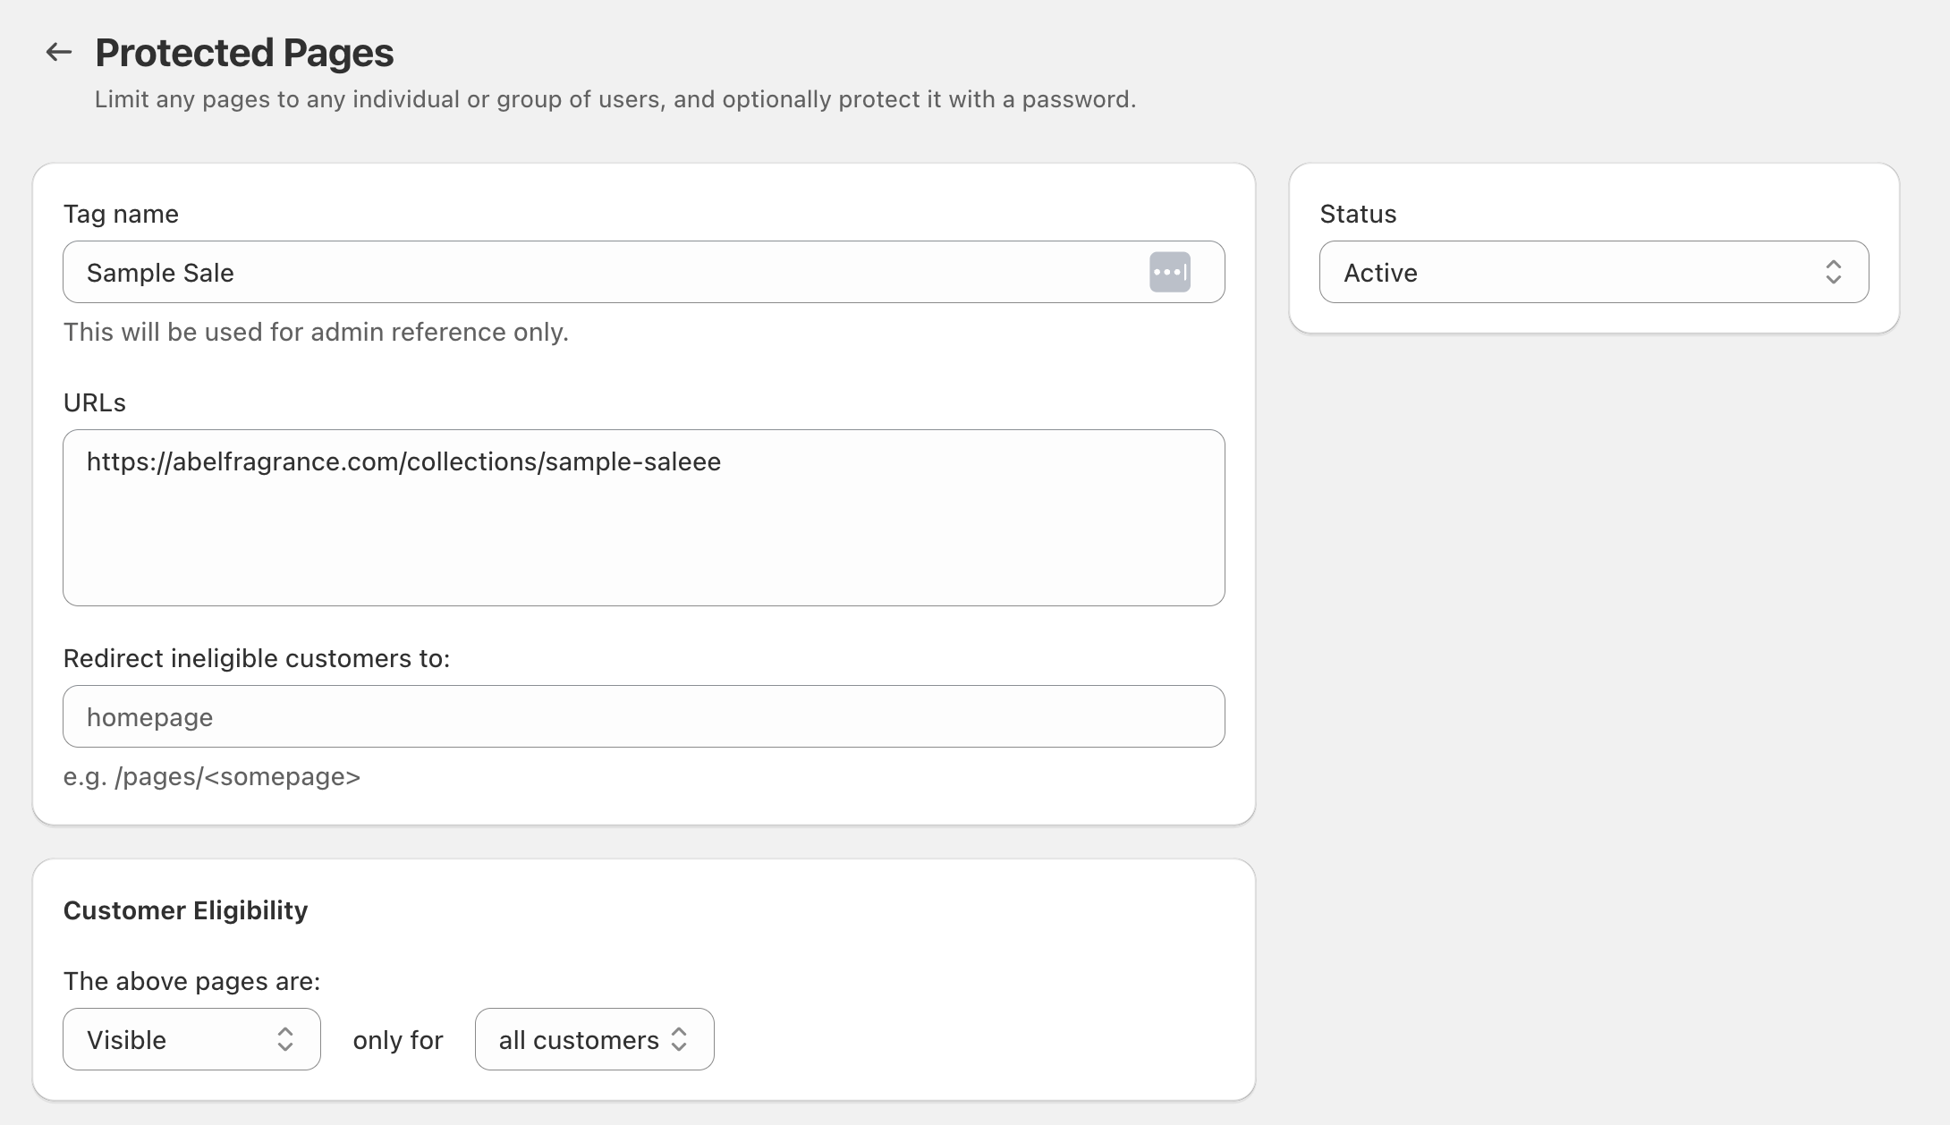The height and width of the screenshot is (1125, 1950).
Task: Click the Tag name field label
Action: click(x=120, y=214)
